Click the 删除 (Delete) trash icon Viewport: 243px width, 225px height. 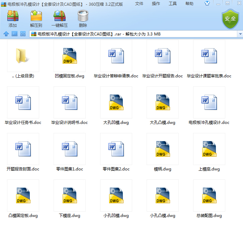pos(83,16)
